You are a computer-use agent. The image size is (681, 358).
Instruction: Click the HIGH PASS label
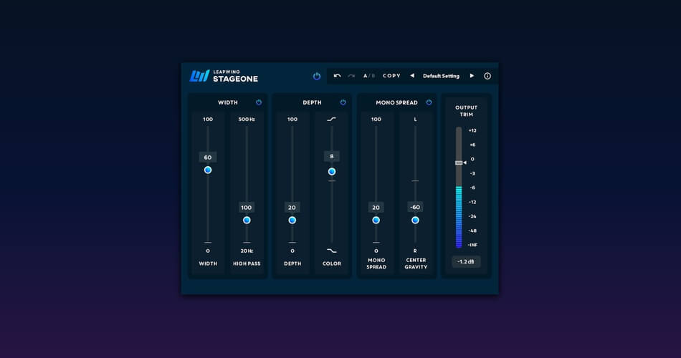point(247,263)
